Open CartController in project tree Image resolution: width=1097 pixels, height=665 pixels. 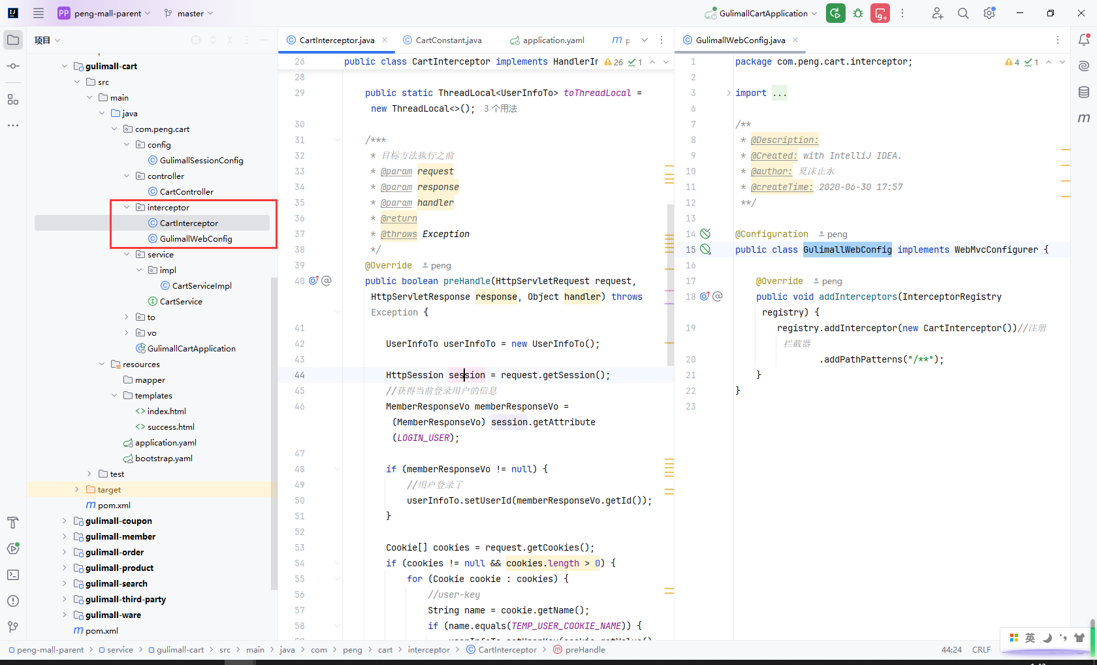pyautogui.click(x=187, y=191)
